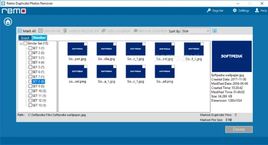Click the Marked Duplicate Files count
Screen dimensions: 268x145
[x=236, y=115]
